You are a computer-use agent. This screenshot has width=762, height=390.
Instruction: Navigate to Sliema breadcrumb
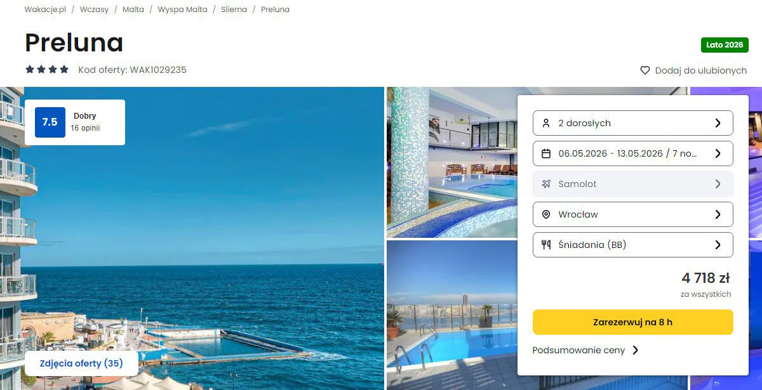[x=234, y=10]
